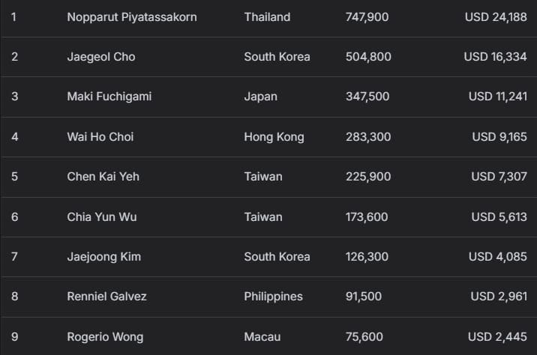The height and width of the screenshot is (355, 537).
Task: Select Chia Yun Wu in the table
Action: pos(101,217)
